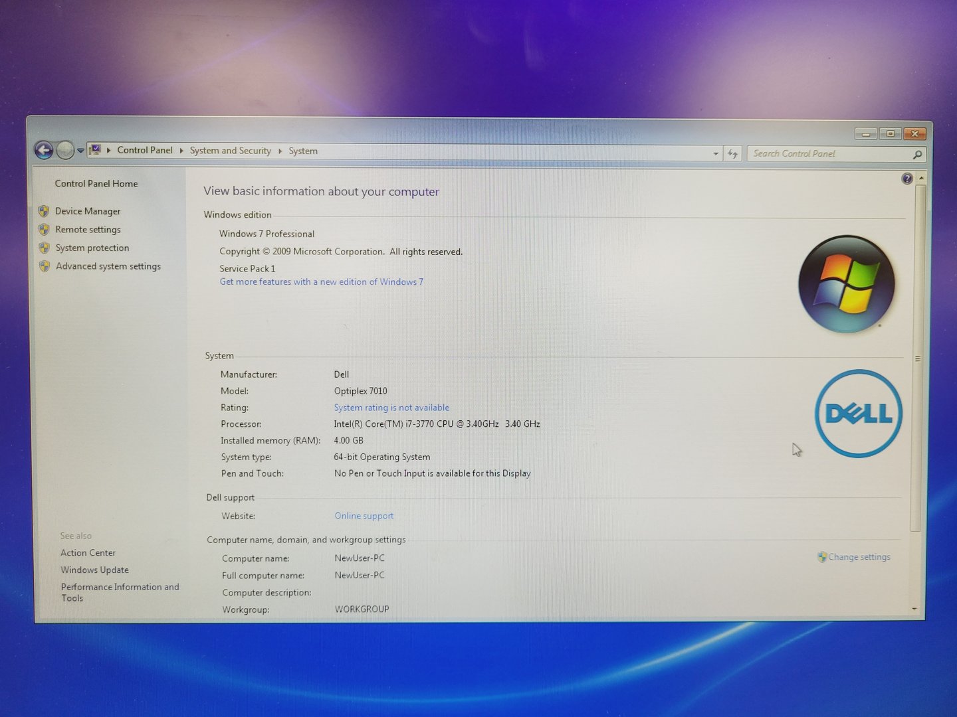
Task: Open Device Manager
Action: pyautogui.click(x=88, y=211)
